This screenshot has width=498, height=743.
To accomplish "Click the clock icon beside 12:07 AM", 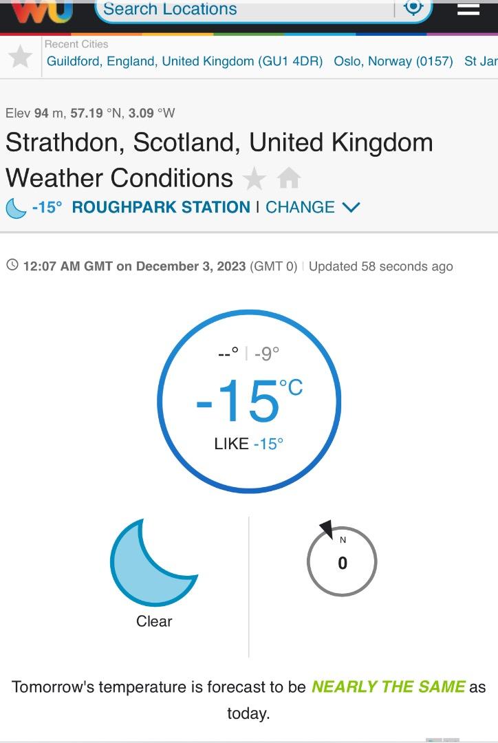I will tap(12, 266).
